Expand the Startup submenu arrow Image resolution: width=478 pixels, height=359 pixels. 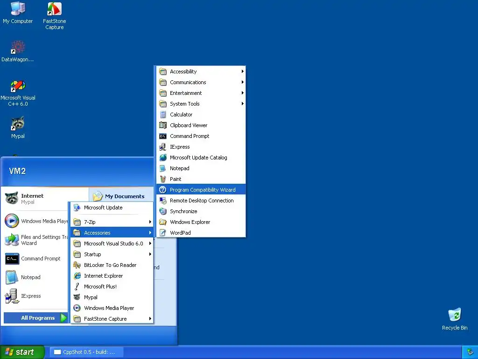coord(150,254)
